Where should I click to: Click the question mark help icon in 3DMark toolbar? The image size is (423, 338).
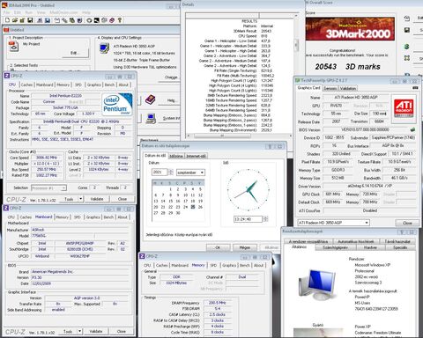click(x=120, y=20)
